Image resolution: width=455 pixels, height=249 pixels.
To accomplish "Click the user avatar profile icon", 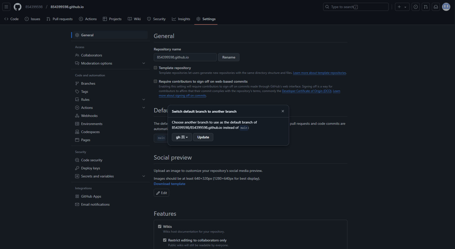I will [x=446, y=7].
